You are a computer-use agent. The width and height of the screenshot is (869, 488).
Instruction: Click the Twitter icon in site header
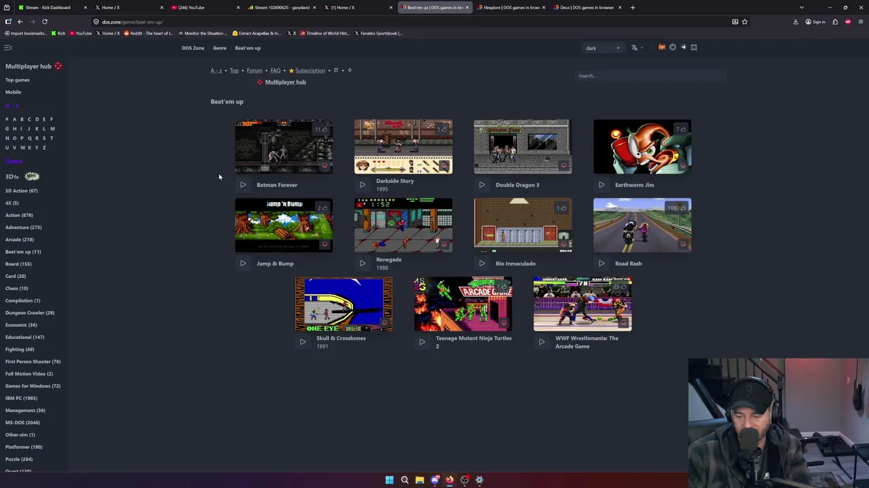pos(673,47)
